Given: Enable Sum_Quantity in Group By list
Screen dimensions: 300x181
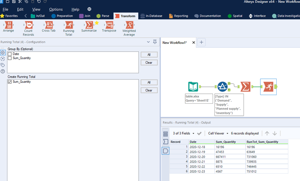Looking at the screenshot, I should pyautogui.click(x=10, y=58).
